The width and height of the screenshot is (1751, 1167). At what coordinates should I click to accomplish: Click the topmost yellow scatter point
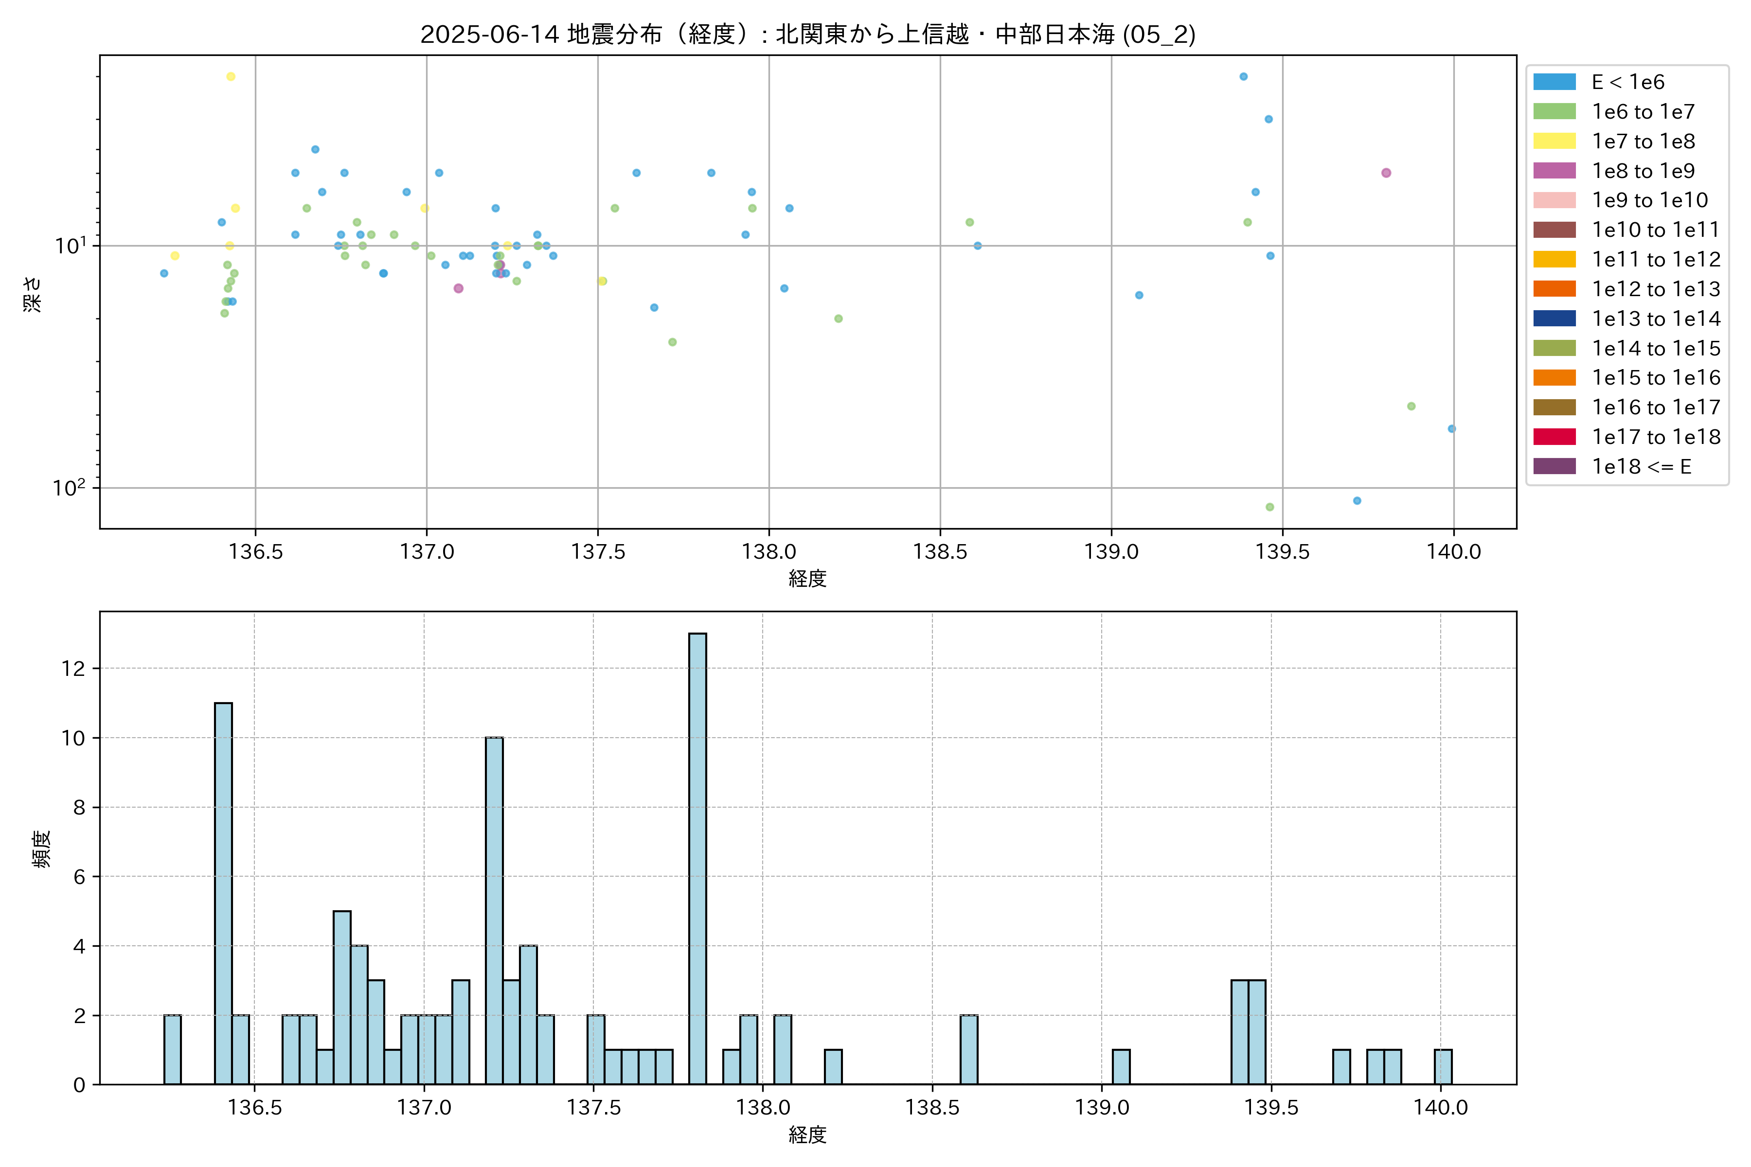click(x=231, y=77)
